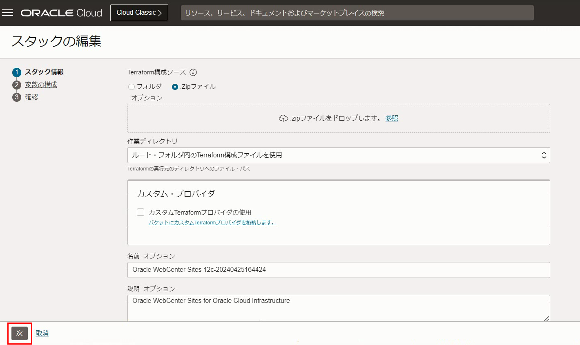The height and width of the screenshot is (345, 580).
Task: Click the 参照 browse link
Action: (392, 118)
